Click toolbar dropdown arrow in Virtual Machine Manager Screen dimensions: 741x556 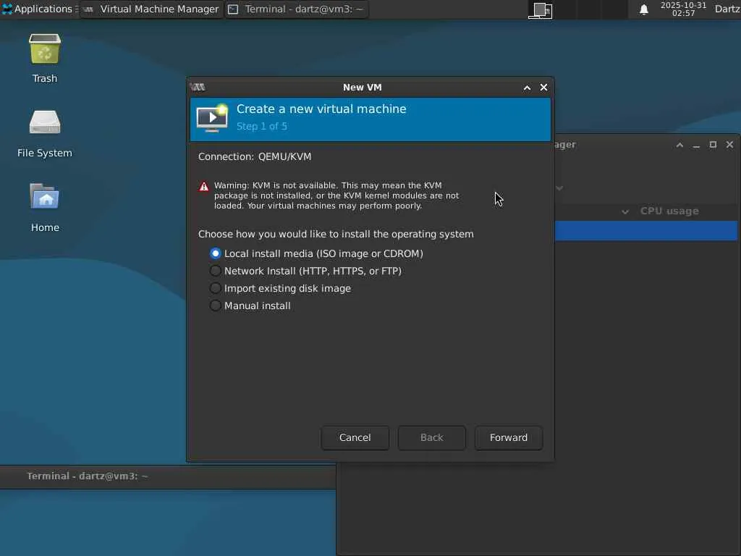(x=559, y=188)
